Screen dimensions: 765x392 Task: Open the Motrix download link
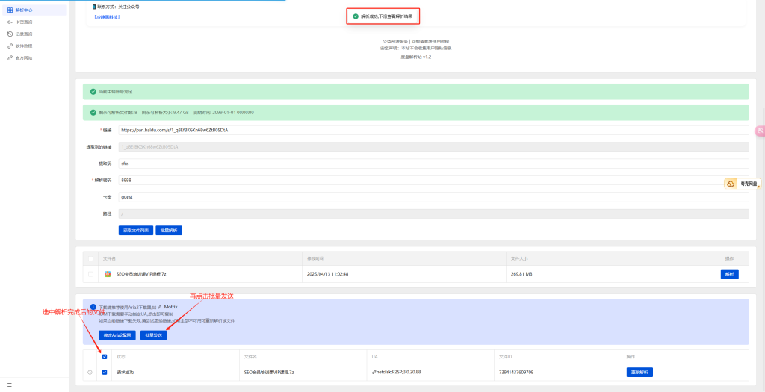point(170,306)
